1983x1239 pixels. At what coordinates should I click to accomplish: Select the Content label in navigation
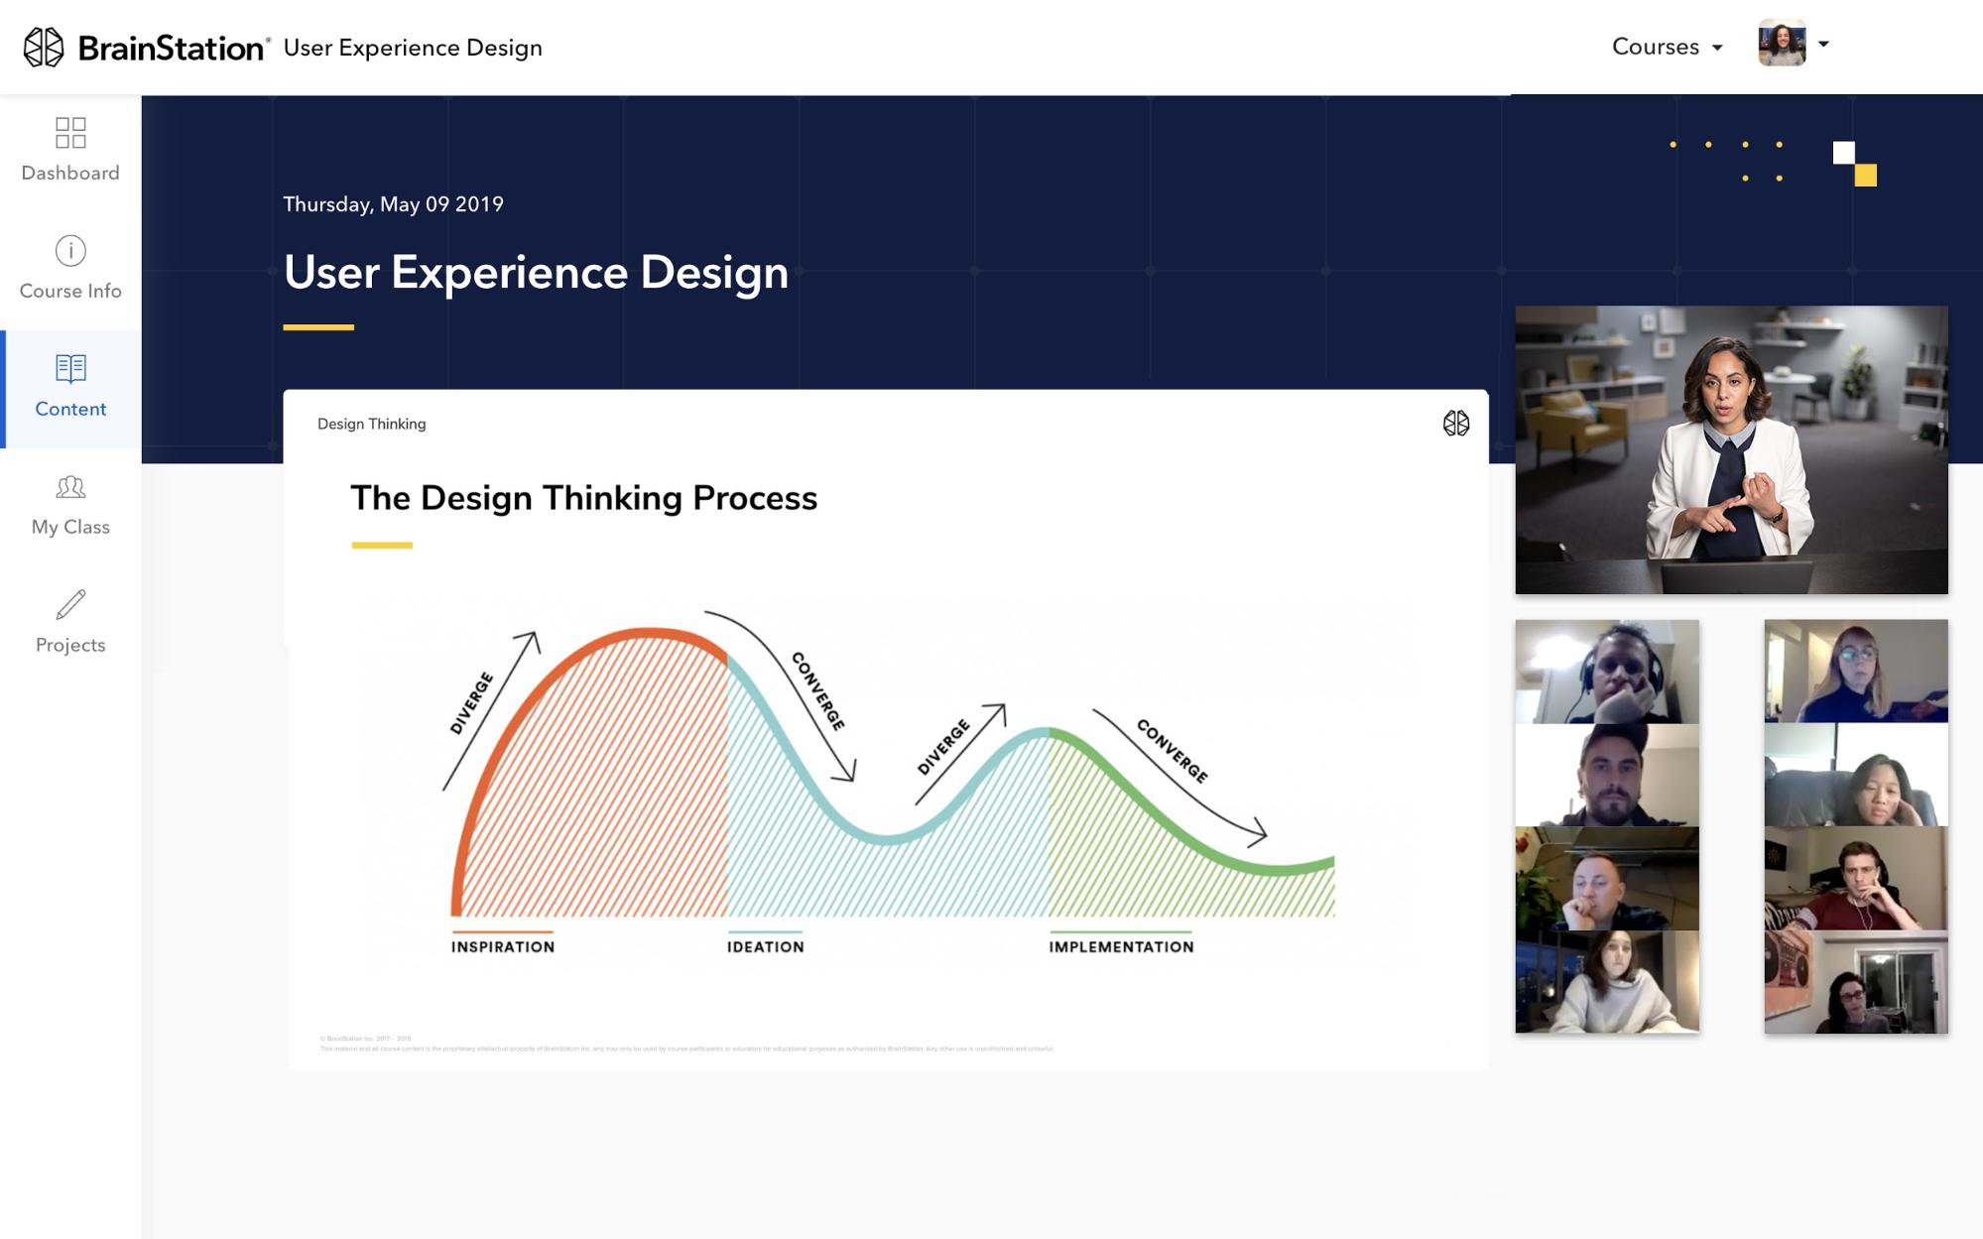(69, 409)
